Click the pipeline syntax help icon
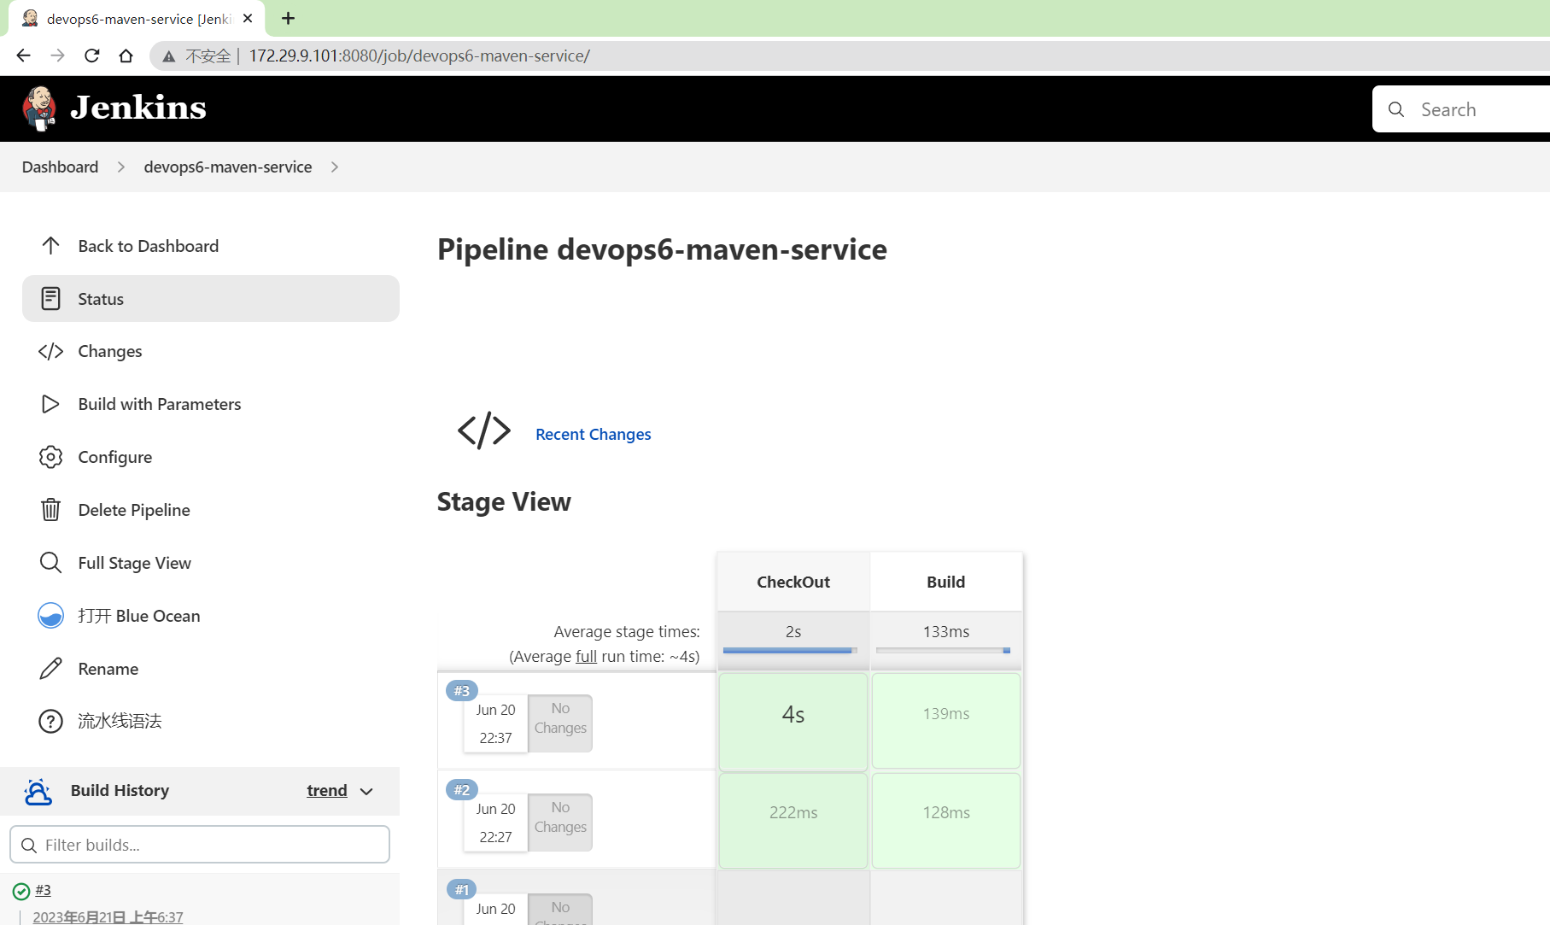Viewport: 1550px width, 925px height. coord(50,722)
